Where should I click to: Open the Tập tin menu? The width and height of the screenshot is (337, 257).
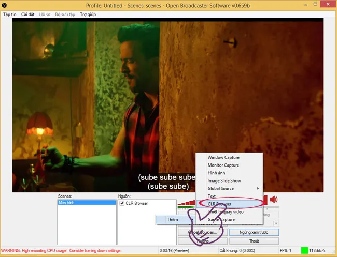point(10,14)
